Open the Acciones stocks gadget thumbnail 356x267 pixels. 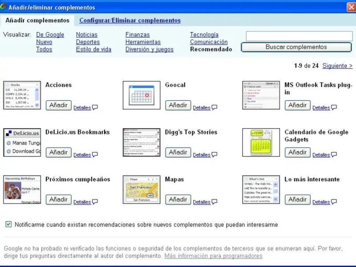click(x=22, y=95)
